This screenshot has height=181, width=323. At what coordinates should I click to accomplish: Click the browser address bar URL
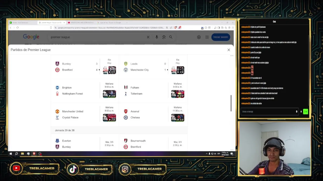point(111,28)
